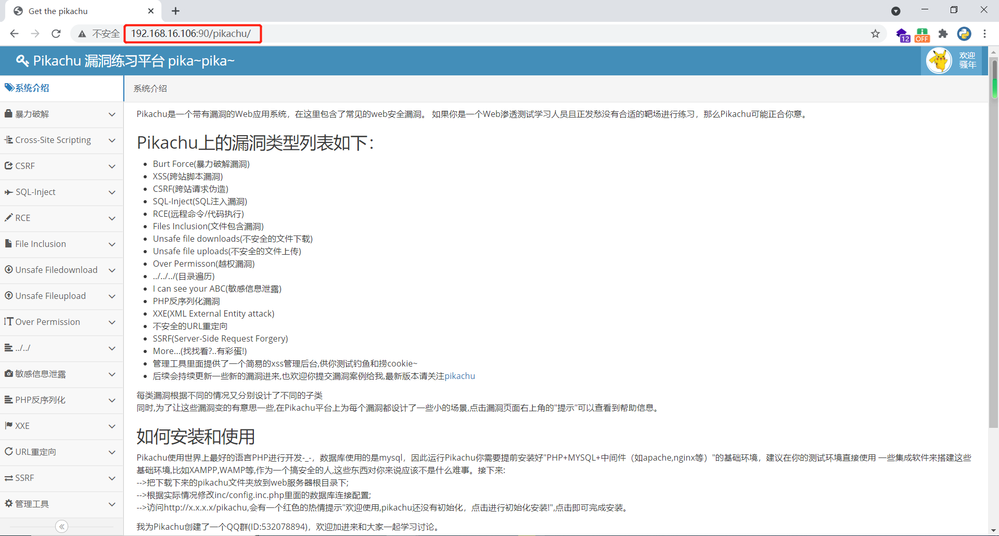Click the scrollbar down arrow

click(x=994, y=531)
